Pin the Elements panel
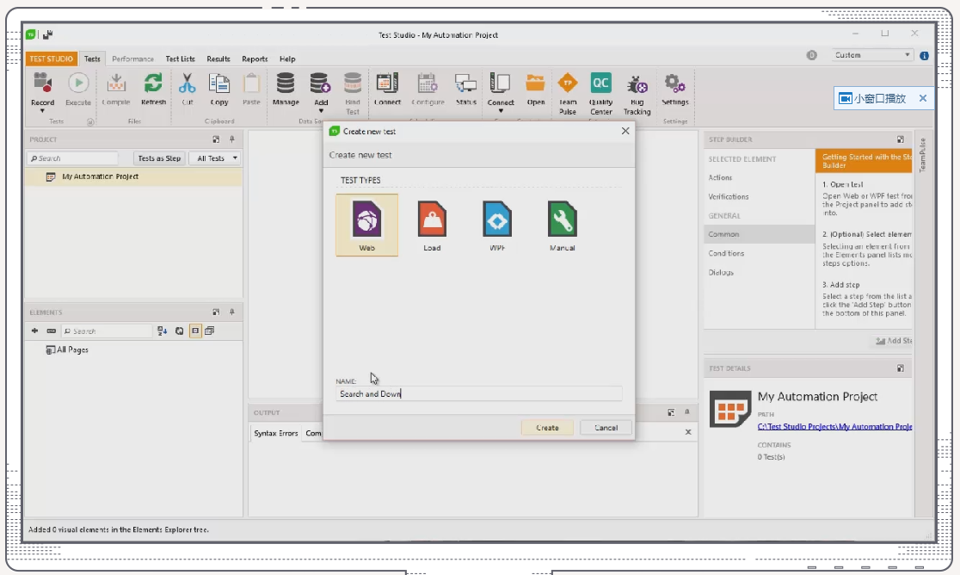The image size is (960, 575). pos(232,312)
